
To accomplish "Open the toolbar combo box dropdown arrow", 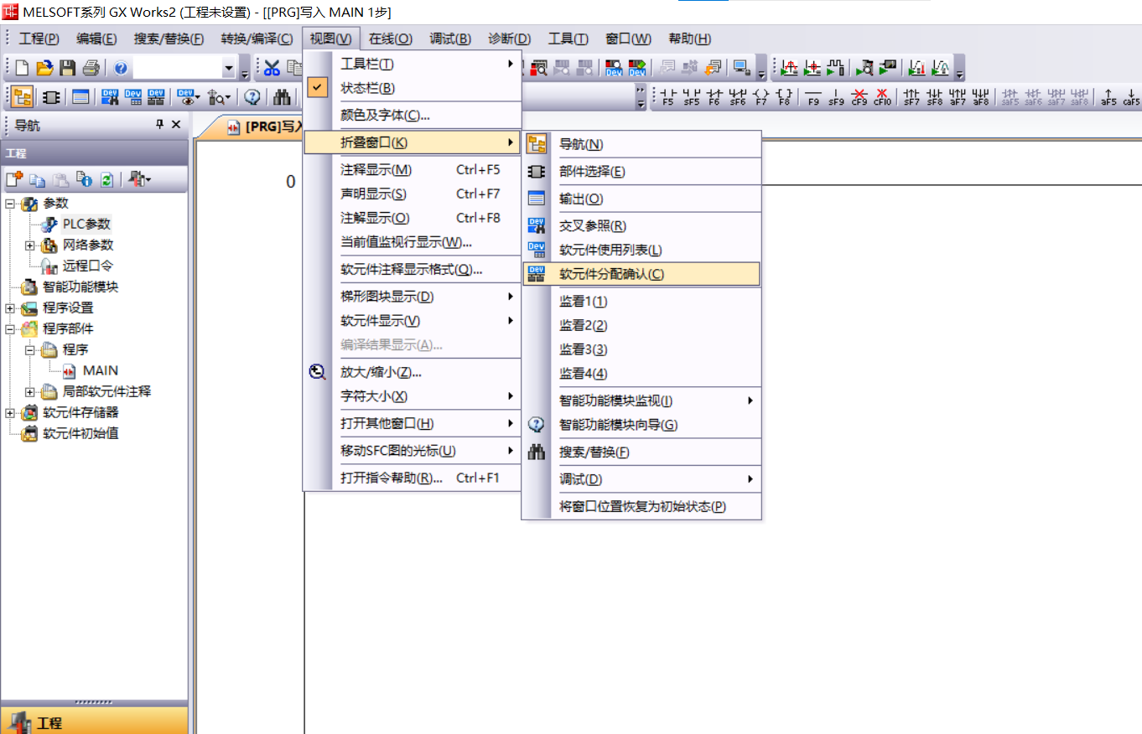I will 229,68.
